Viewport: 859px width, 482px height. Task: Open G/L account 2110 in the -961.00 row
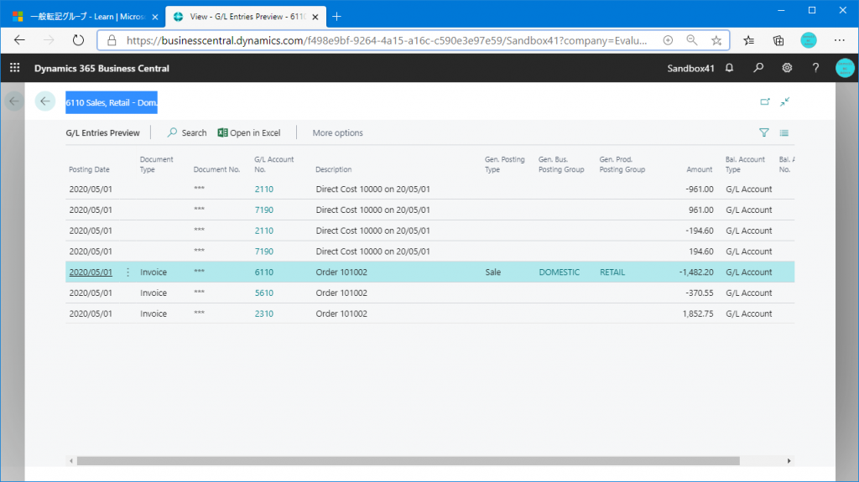(264, 189)
